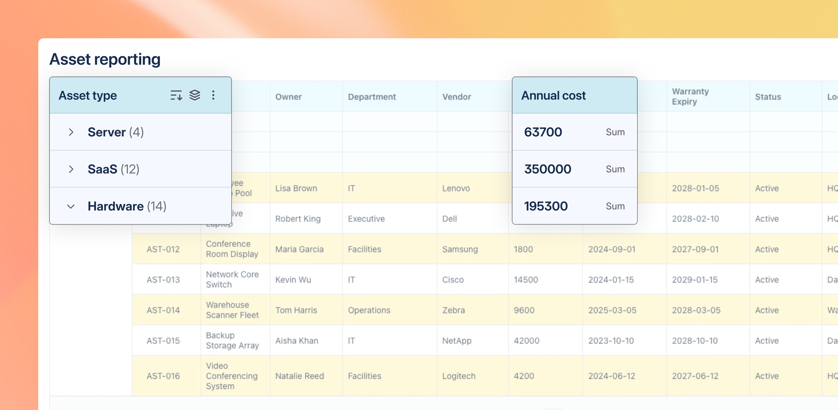
Task: Click the Asset reporting page title
Action: 105,59
